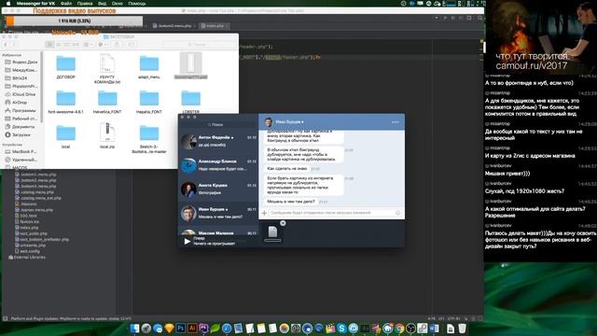Click the message text input field

click(x=331, y=213)
